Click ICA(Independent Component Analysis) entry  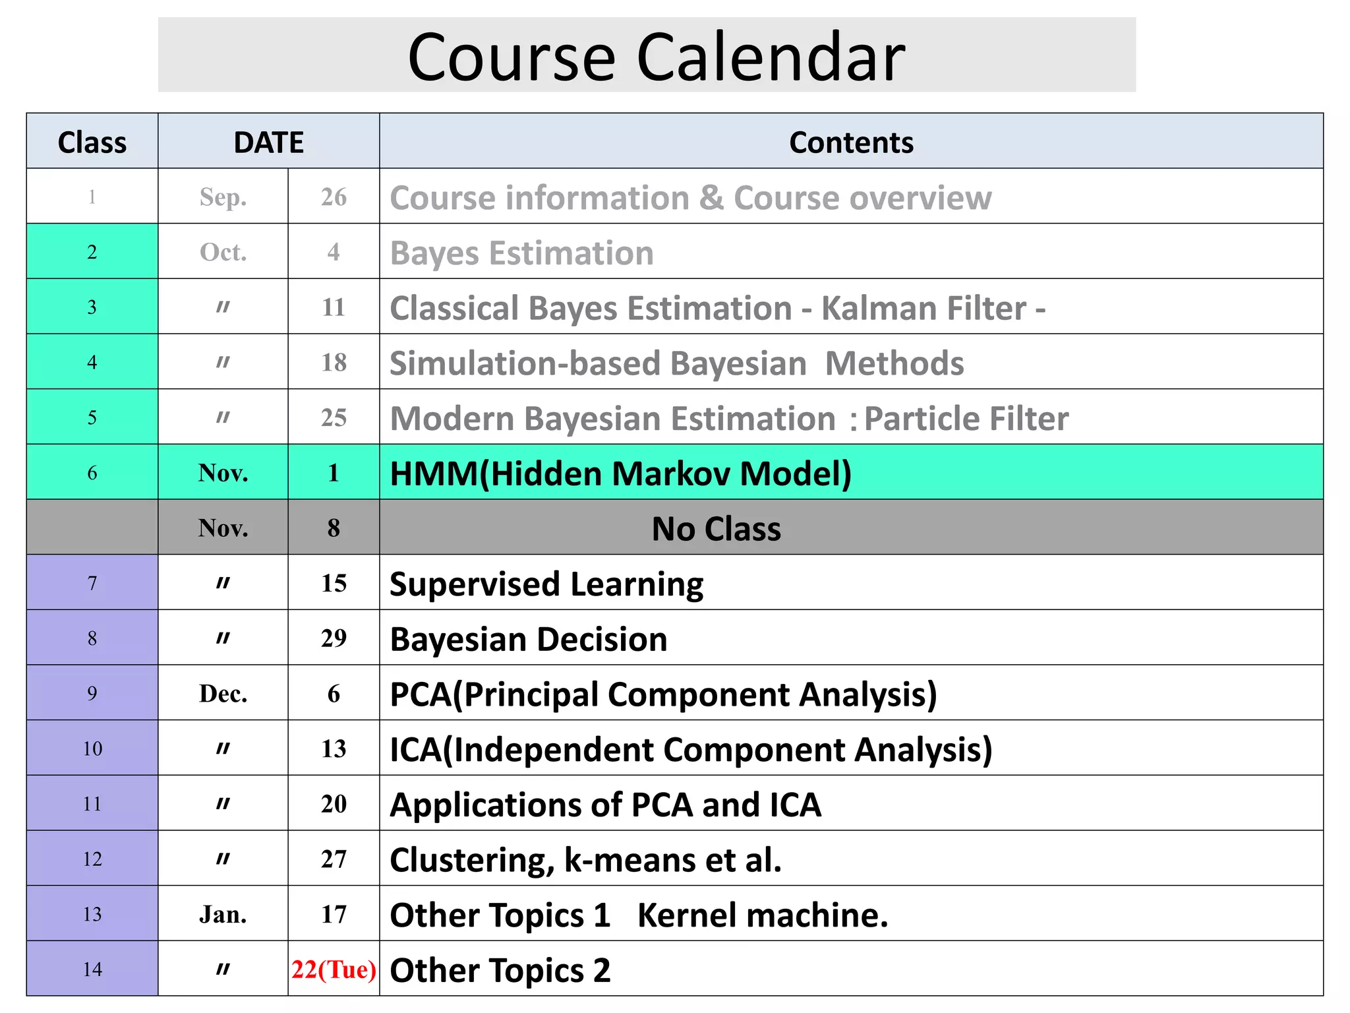(x=691, y=750)
